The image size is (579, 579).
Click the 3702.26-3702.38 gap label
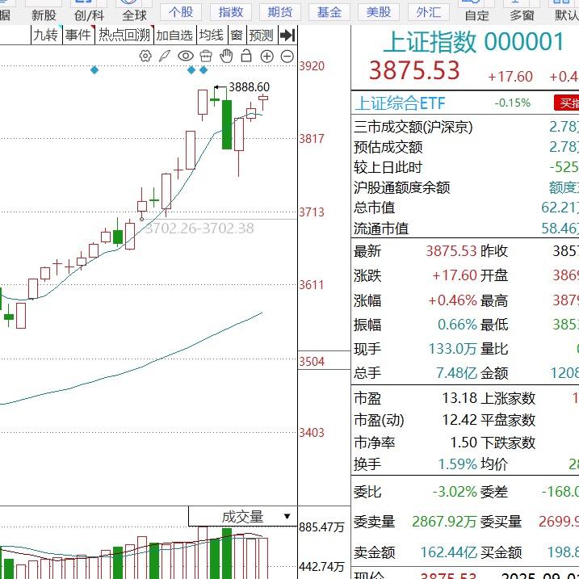click(199, 229)
